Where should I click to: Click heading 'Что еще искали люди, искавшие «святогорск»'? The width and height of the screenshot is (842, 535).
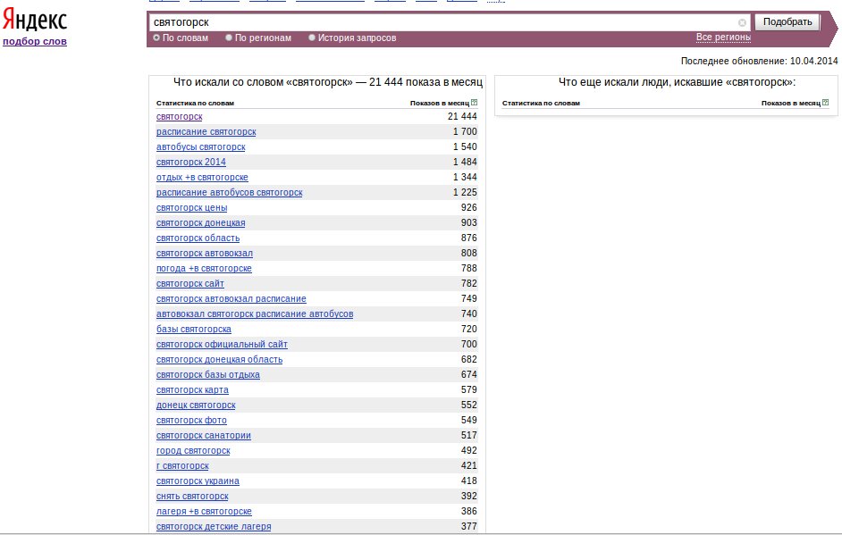pos(678,82)
